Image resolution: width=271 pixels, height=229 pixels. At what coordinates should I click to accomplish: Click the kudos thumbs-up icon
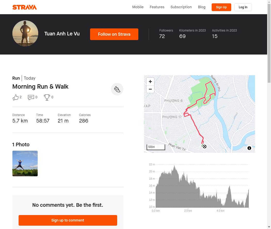point(15,97)
